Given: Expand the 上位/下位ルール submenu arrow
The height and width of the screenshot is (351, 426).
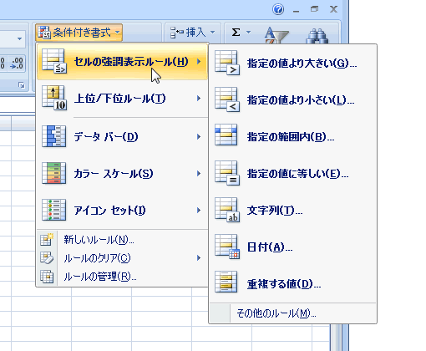Looking at the screenshot, I should 199,99.
